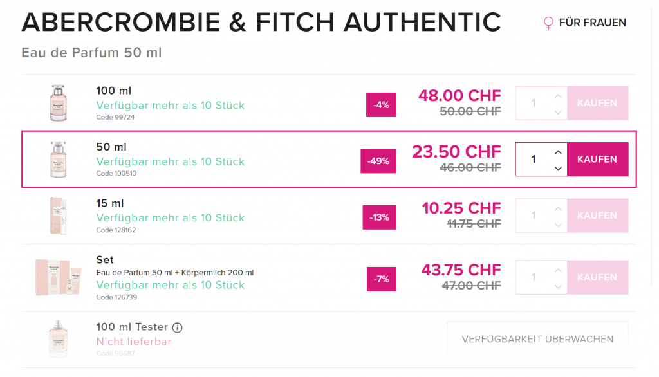Click the female symbol icon beside Für Frauen
Image resolution: width=659 pixels, height=377 pixels.
coord(548,23)
